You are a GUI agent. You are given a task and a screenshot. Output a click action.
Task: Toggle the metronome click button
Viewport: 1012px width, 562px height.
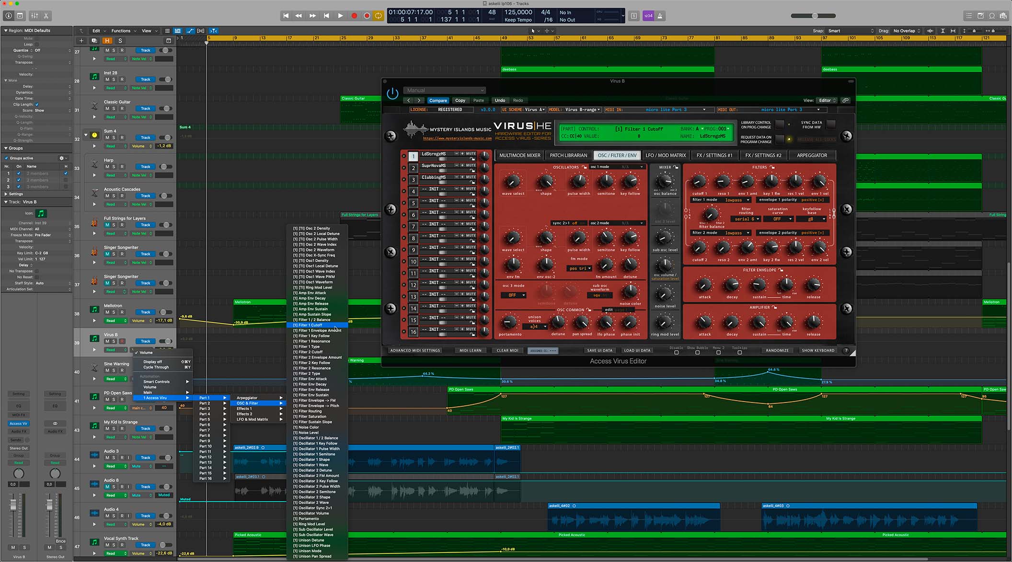(660, 16)
